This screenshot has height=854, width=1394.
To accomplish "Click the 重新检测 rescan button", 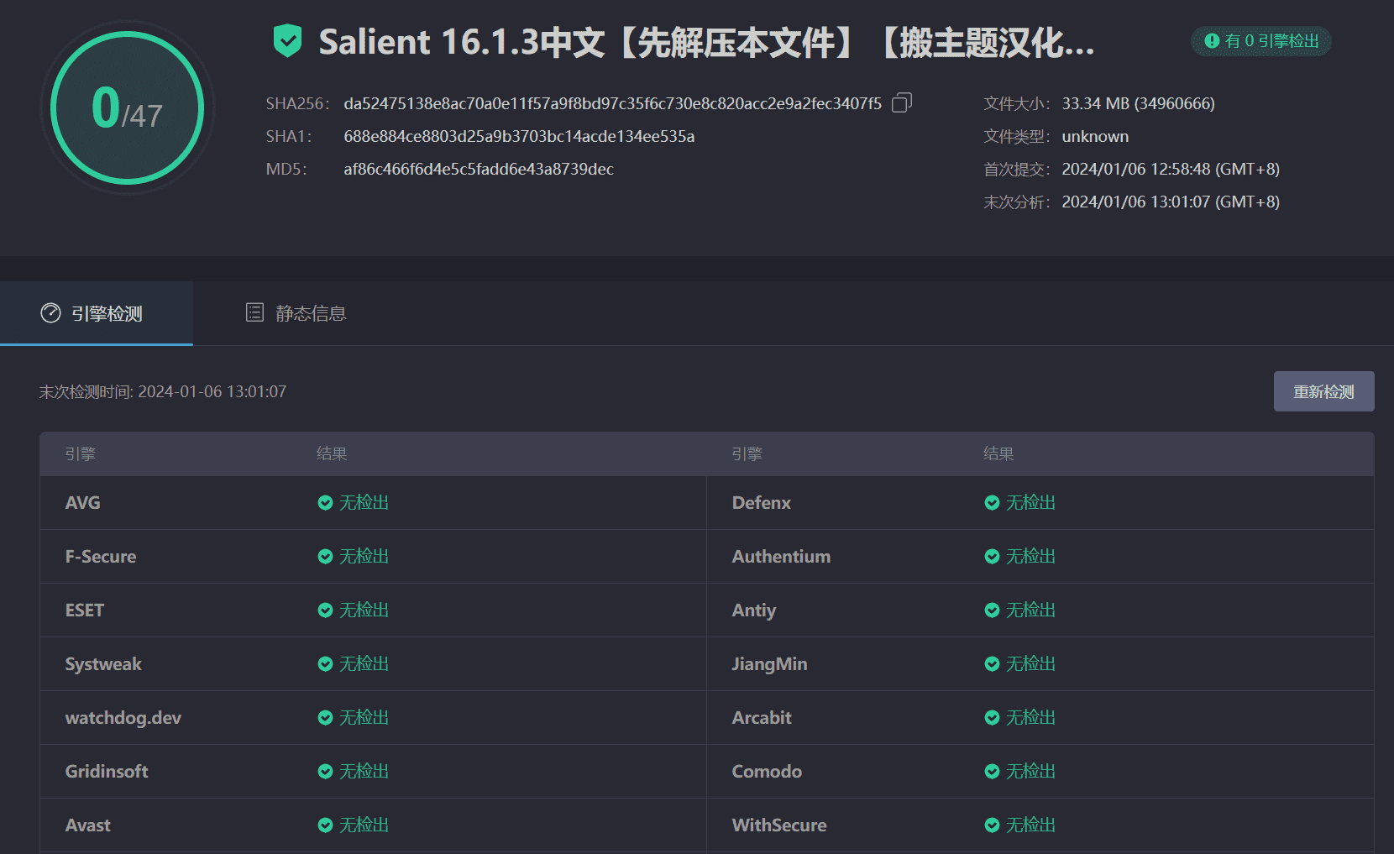I will [x=1323, y=391].
